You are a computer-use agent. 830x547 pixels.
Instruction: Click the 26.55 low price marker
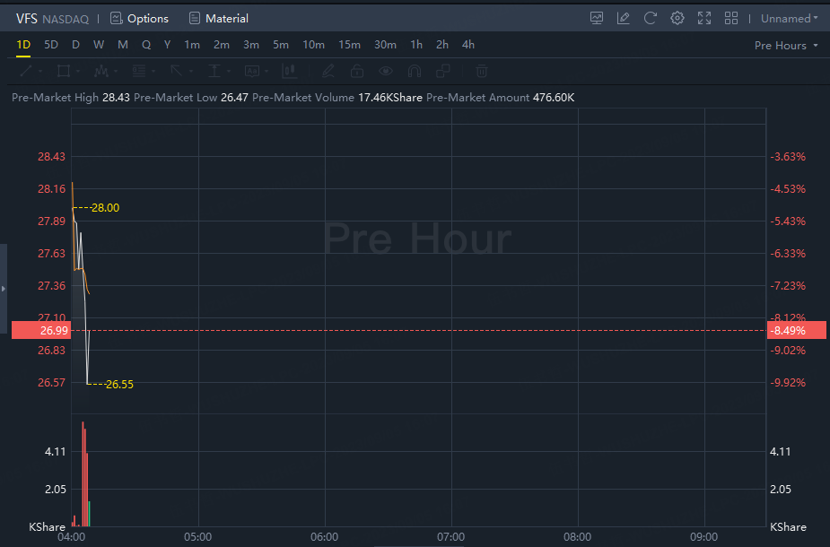[x=119, y=385]
